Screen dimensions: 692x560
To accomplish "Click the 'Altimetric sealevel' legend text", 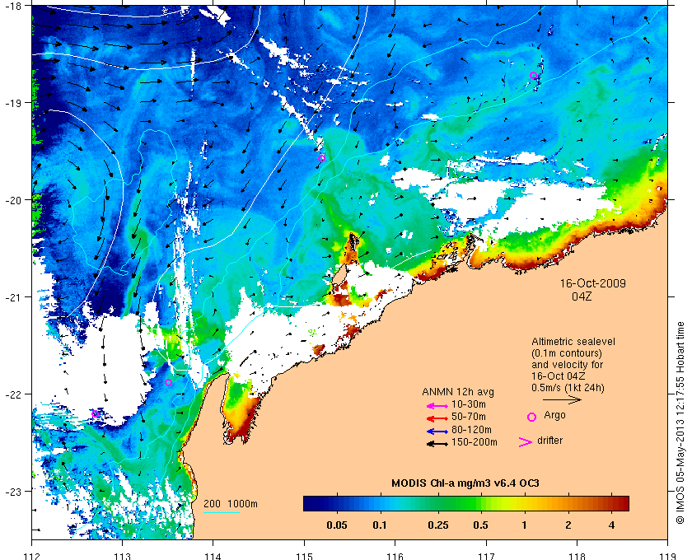I will (573, 342).
